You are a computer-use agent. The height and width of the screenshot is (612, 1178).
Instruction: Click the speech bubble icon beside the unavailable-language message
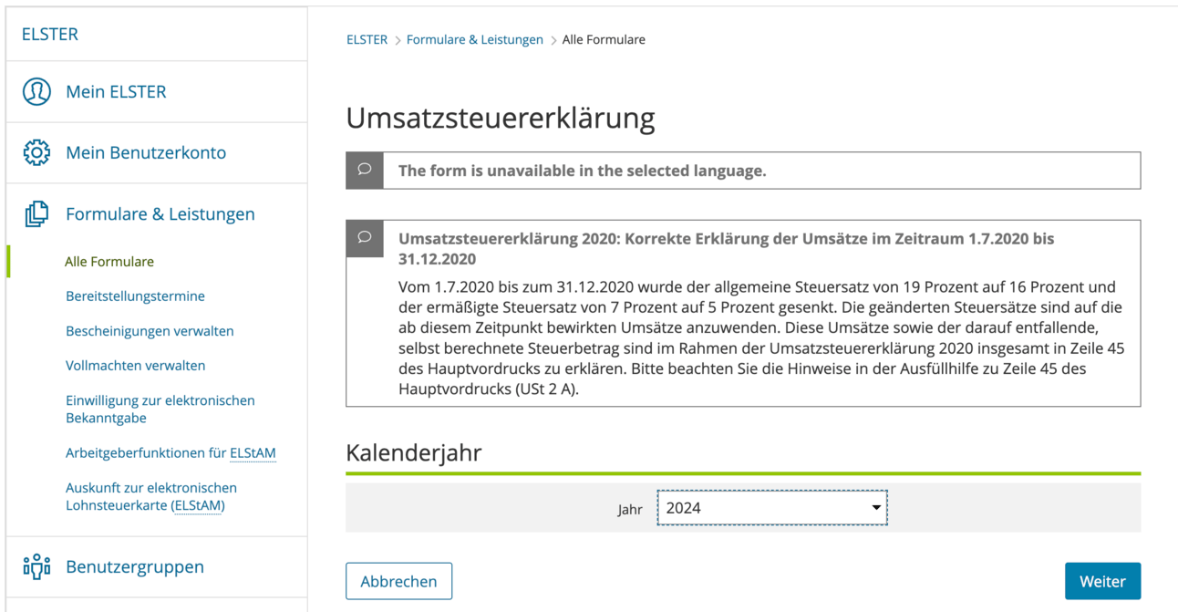(364, 170)
